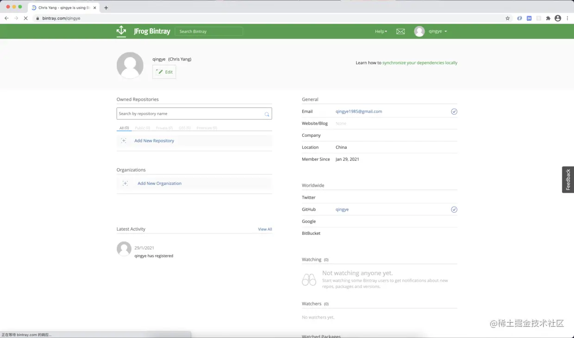
Task: Click Add New Repository link
Action: click(x=154, y=141)
